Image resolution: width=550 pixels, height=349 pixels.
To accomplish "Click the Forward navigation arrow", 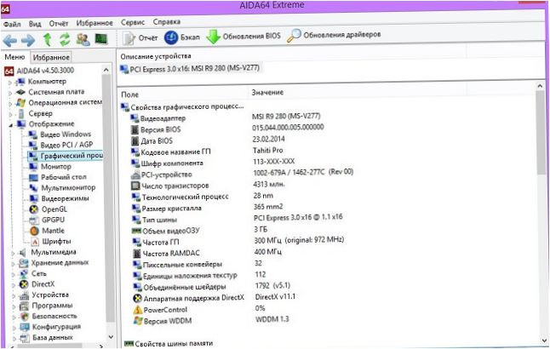I will pos(28,40).
